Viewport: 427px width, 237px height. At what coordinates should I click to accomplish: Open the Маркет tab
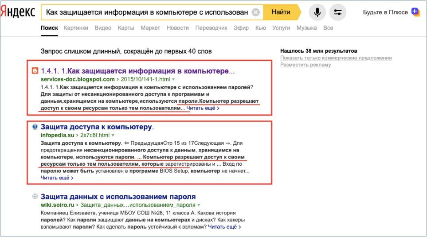150,28
